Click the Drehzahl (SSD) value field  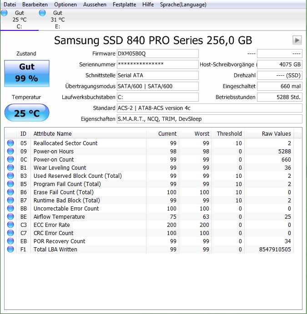click(280, 75)
